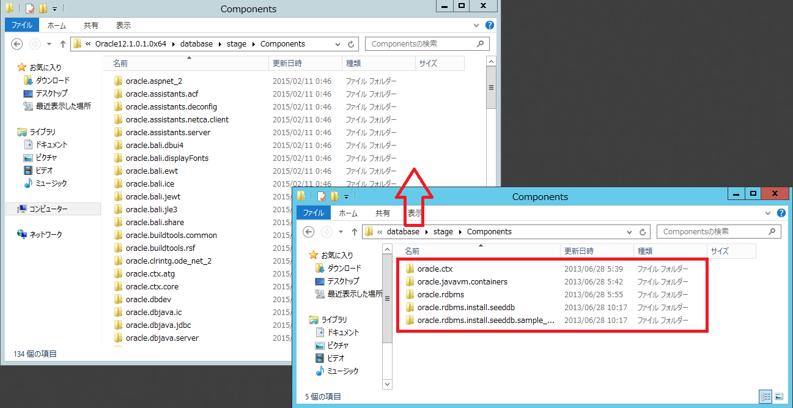Switch to details view in the status bar
Image resolution: width=793 pixels, height=408 pixels.
pos(765,396)
